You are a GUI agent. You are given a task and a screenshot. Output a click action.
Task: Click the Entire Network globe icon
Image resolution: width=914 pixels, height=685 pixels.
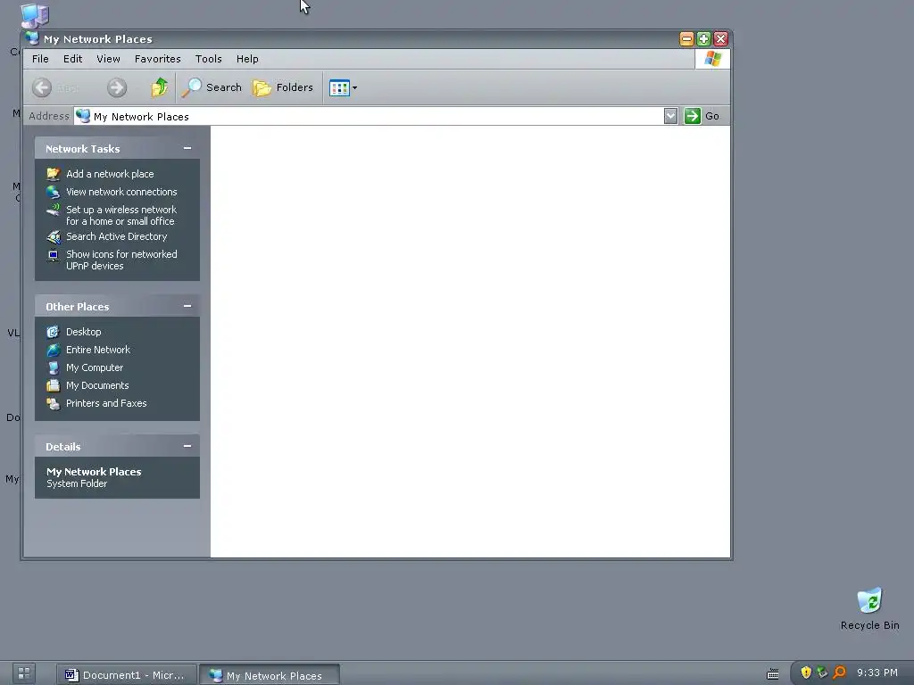click(x=53, y=350)
